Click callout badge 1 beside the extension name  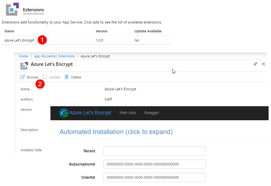42,40
